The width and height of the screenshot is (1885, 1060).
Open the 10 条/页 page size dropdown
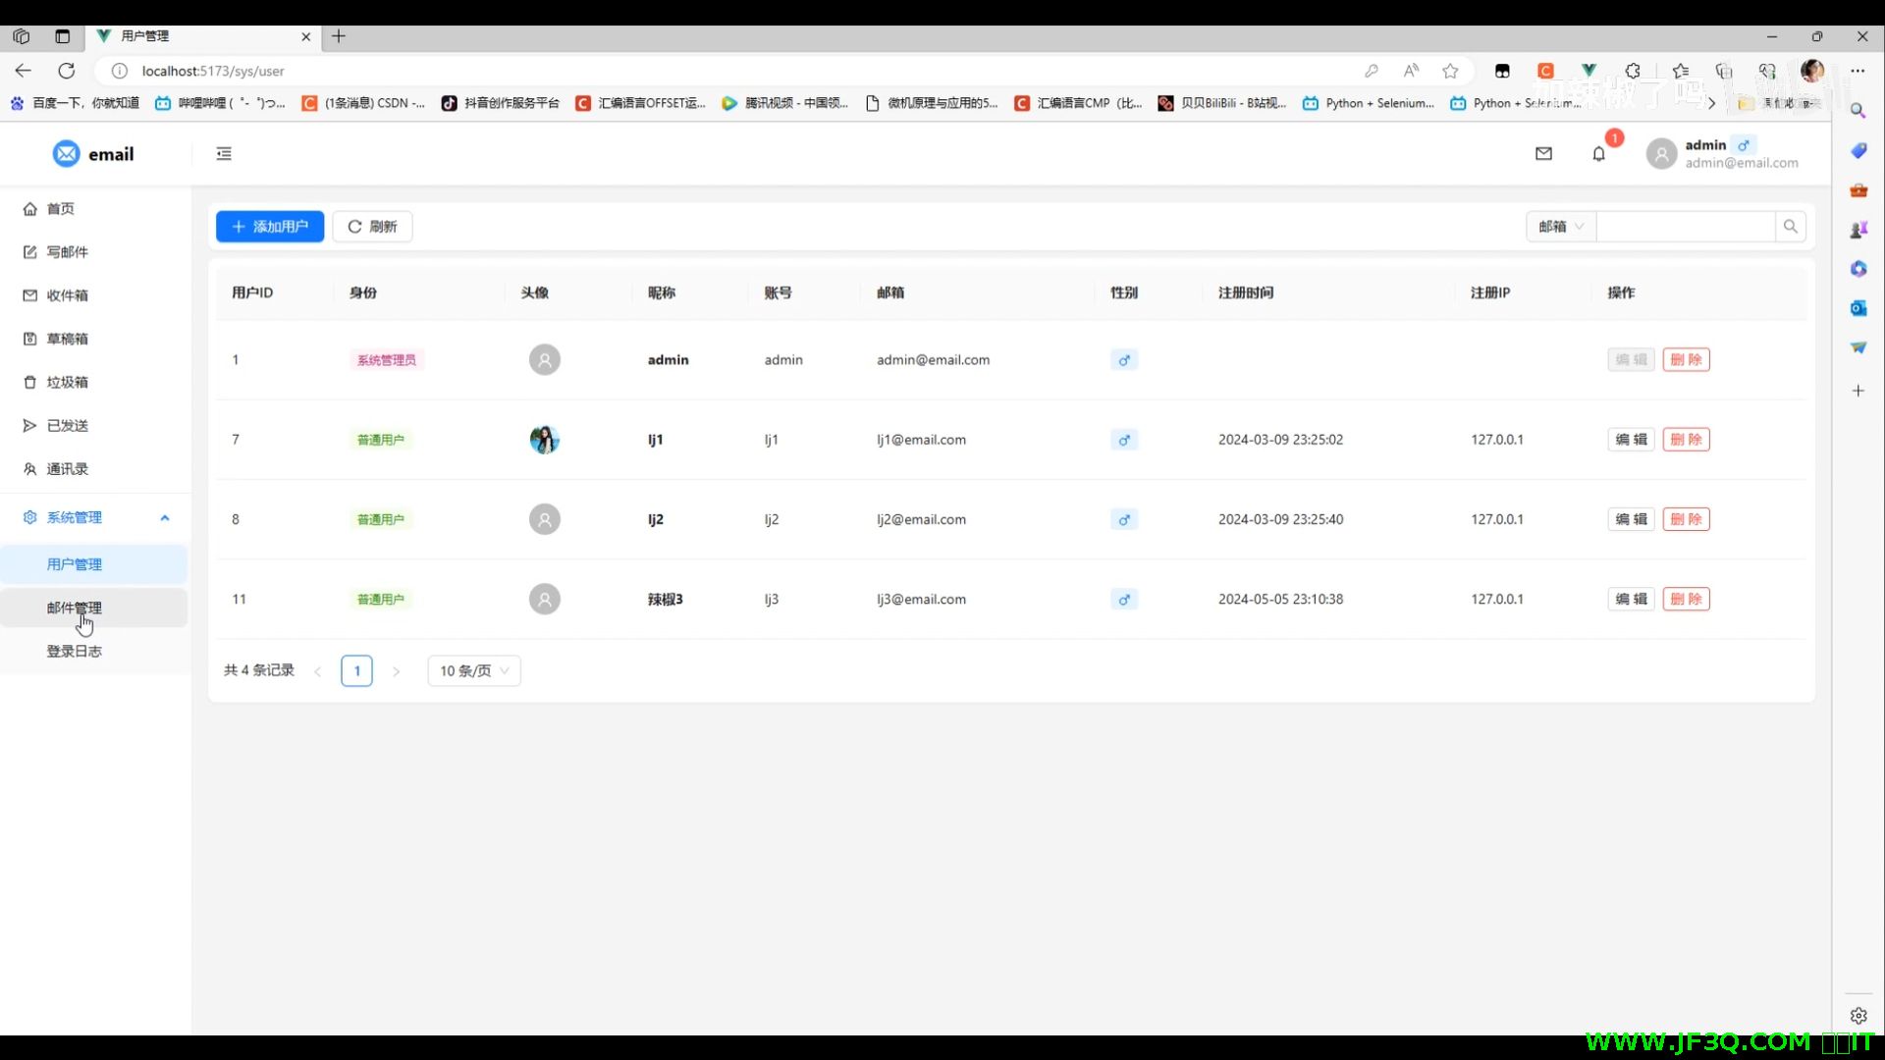(x=474, y=670)
